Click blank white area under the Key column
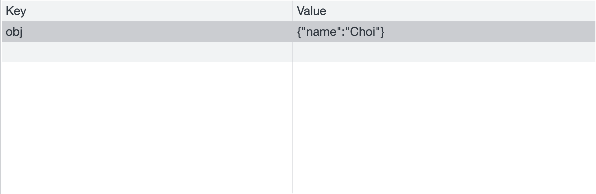Viewport: 596px width, 194px height. tap(147, 128)
